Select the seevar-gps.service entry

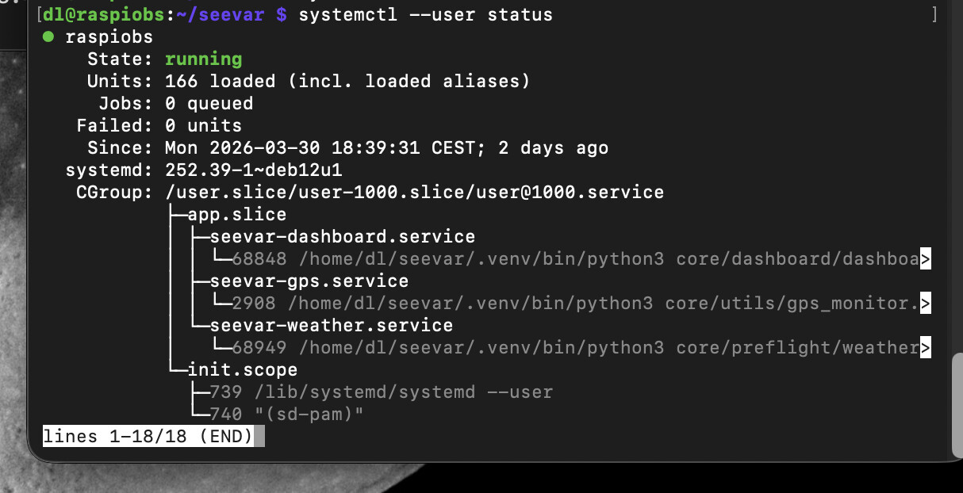coord(309,281)
